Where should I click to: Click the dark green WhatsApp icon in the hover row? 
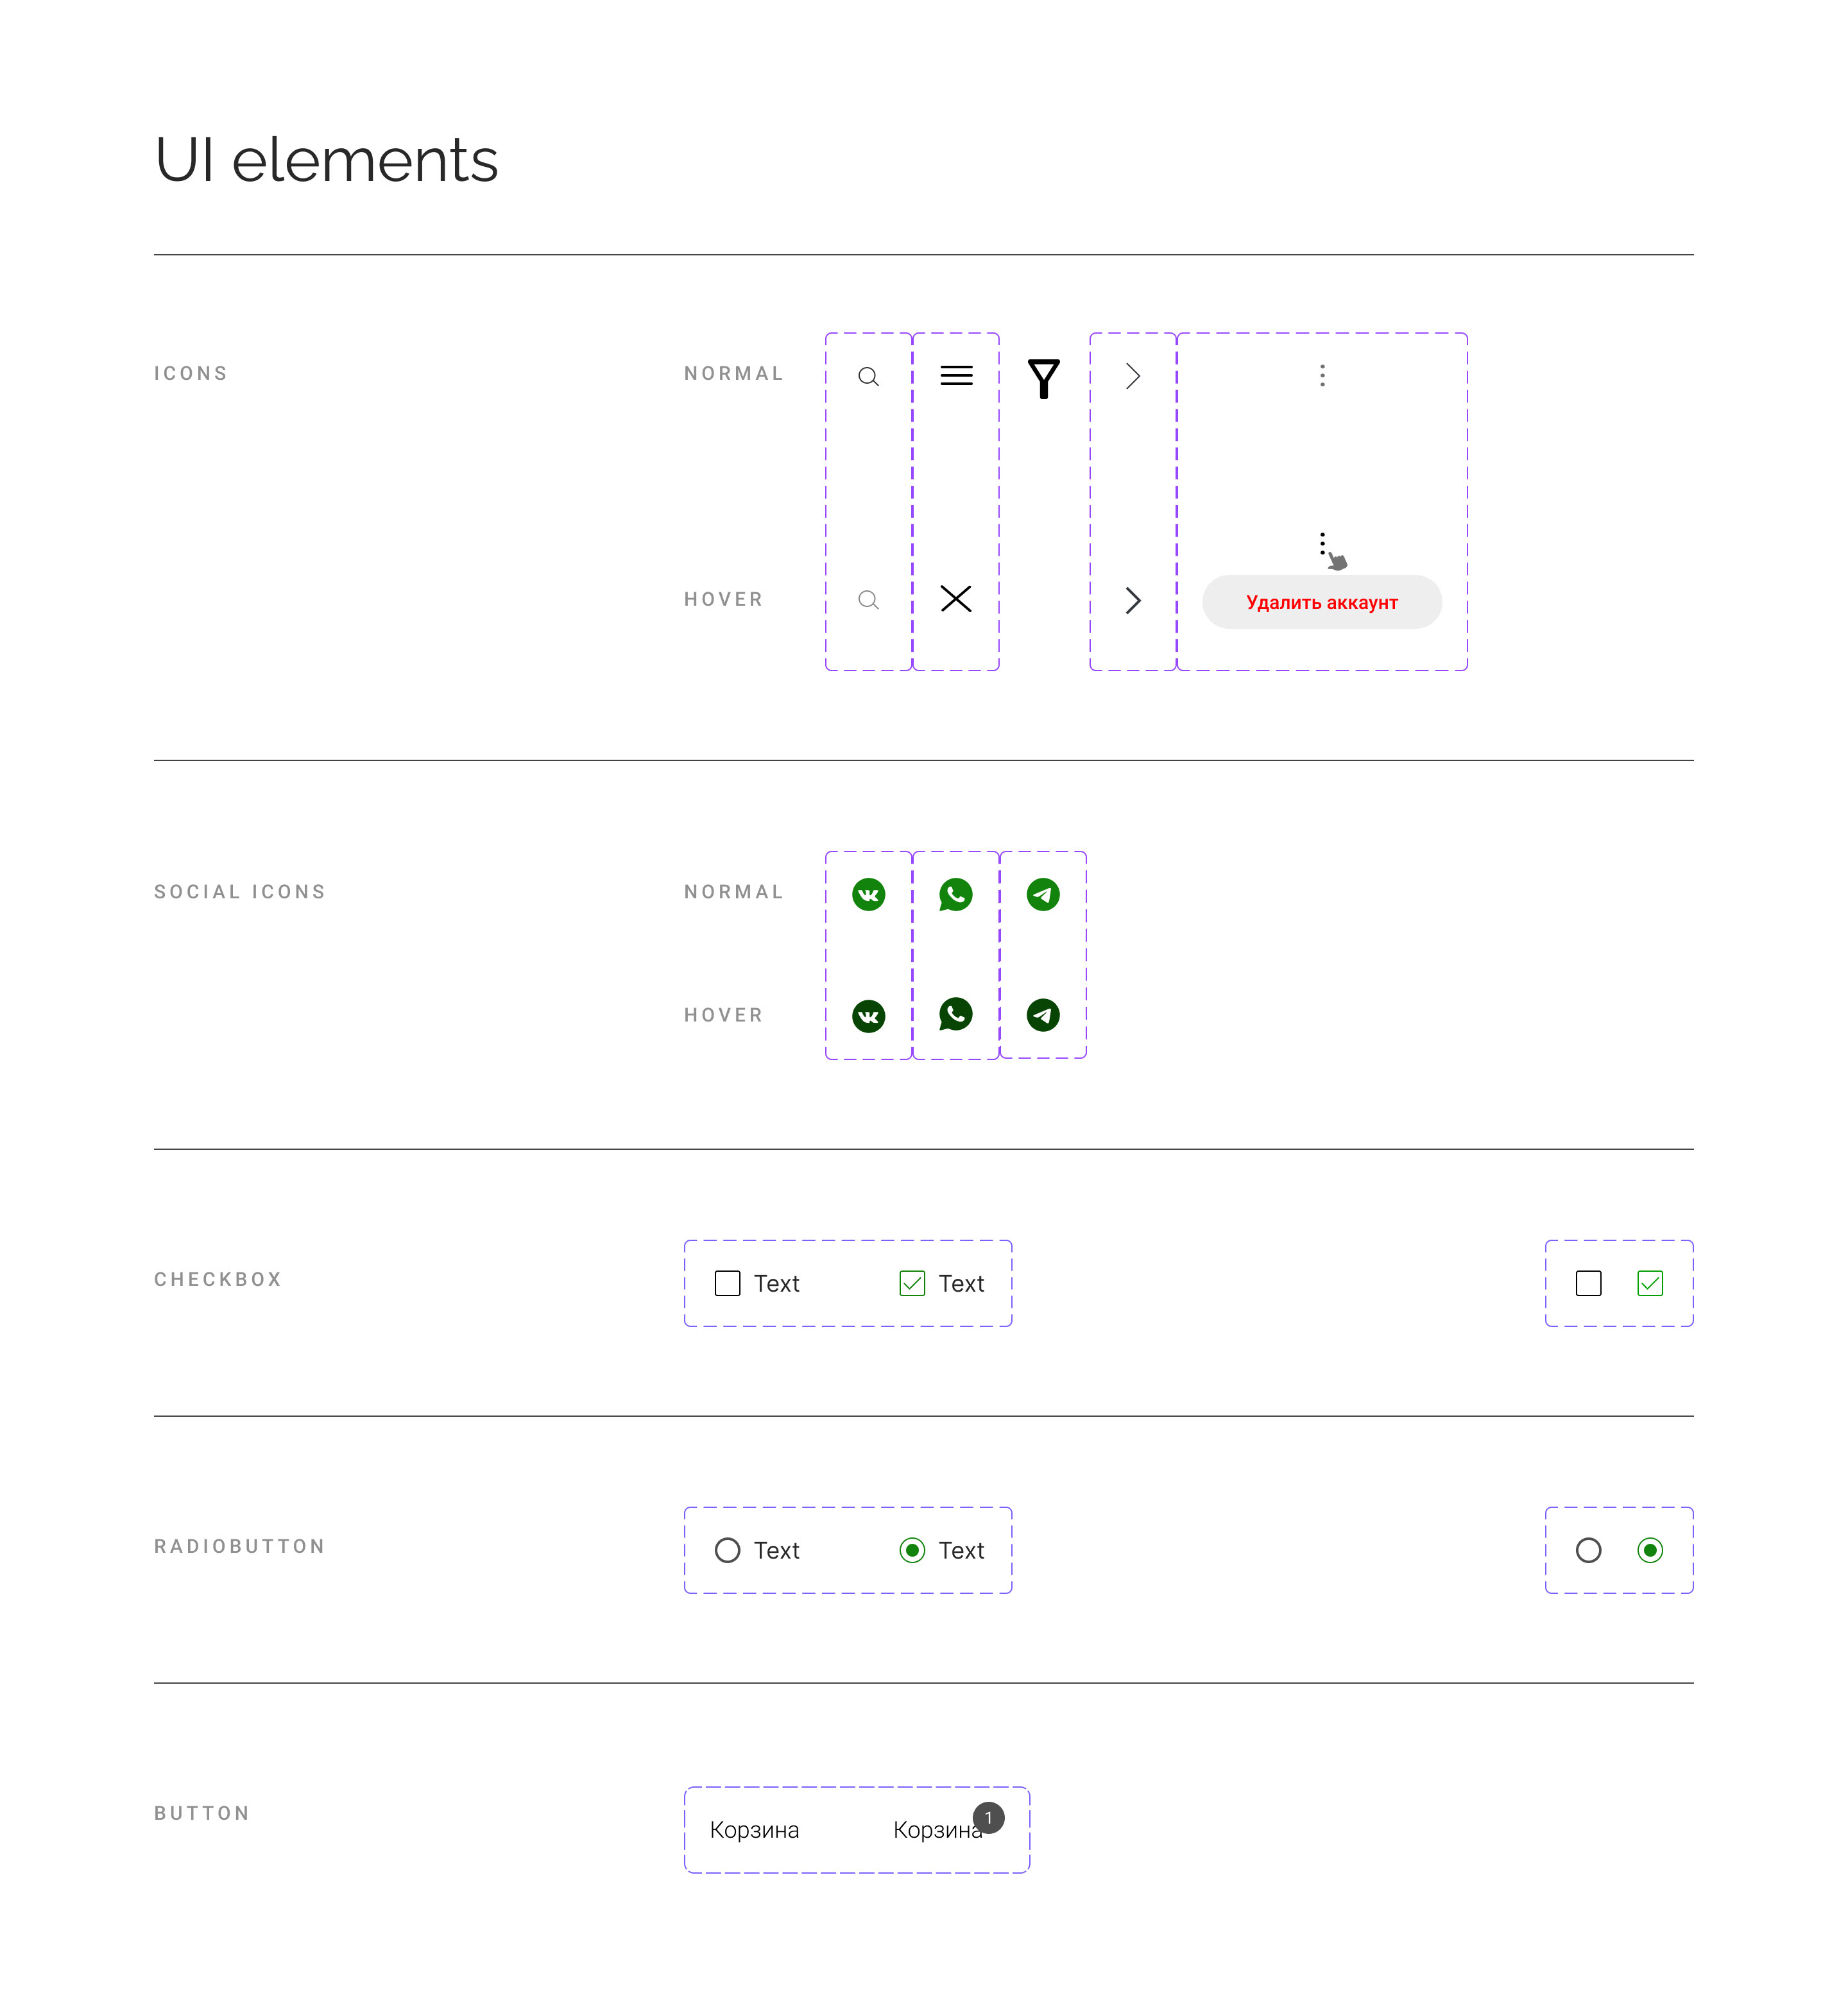coord(956,1014)
